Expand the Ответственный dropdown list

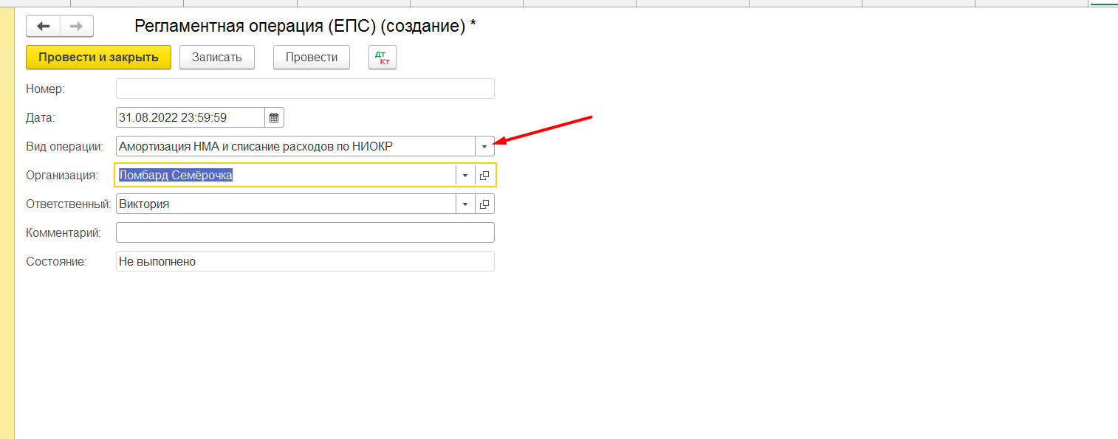[x=465, y=204]
